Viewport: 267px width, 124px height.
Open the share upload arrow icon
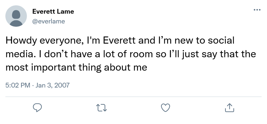click(x=229, y=107)
